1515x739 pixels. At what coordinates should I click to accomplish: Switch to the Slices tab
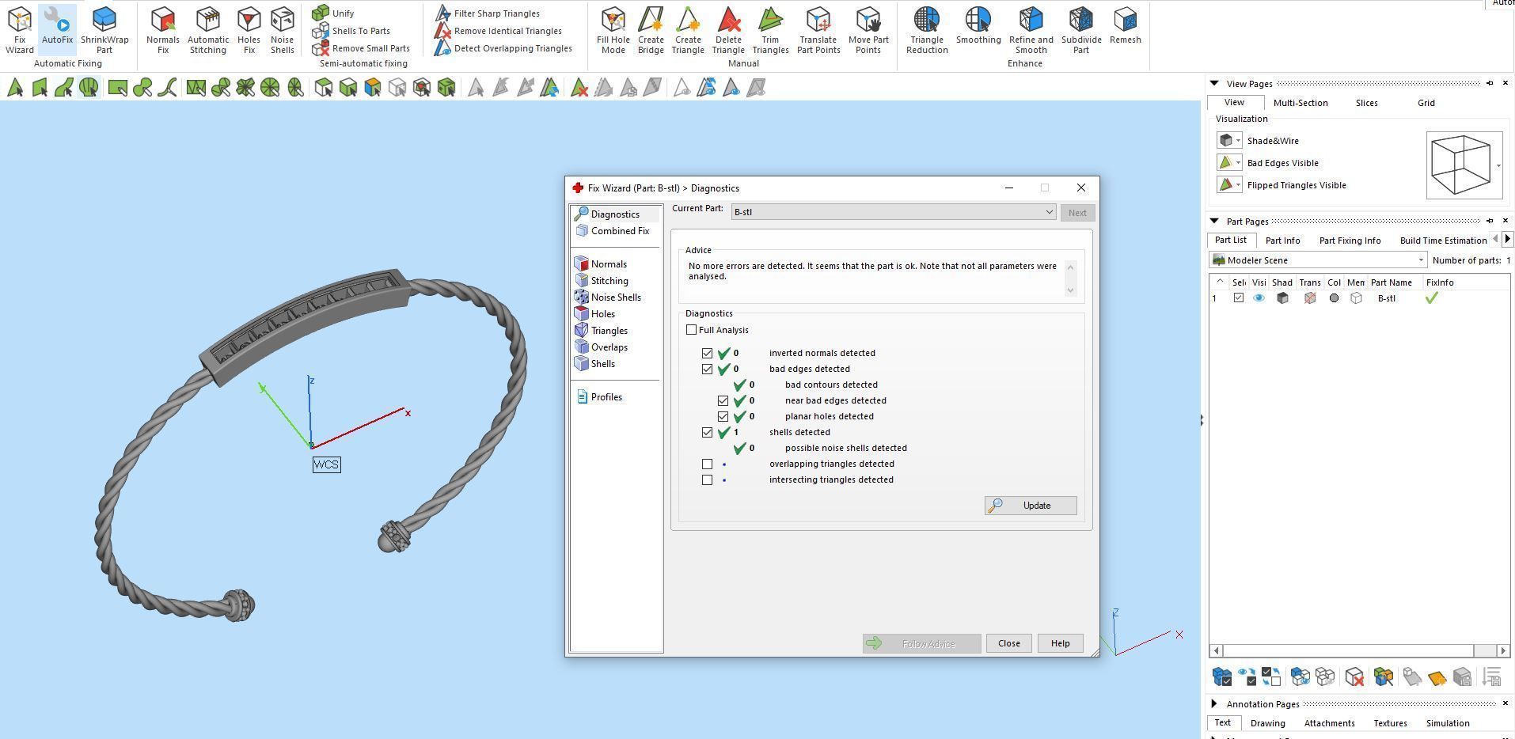click(x=1366, y=103)
